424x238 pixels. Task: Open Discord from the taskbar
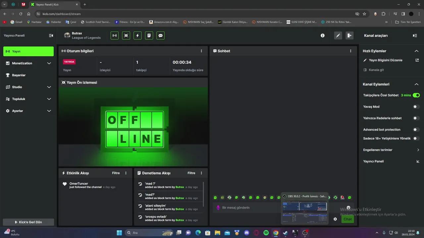pyautogui.click(x=246, y=233)
